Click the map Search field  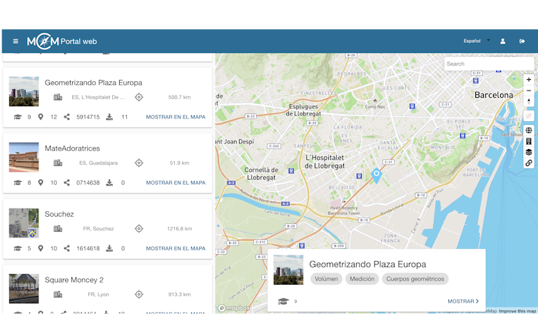coord(487,64)
